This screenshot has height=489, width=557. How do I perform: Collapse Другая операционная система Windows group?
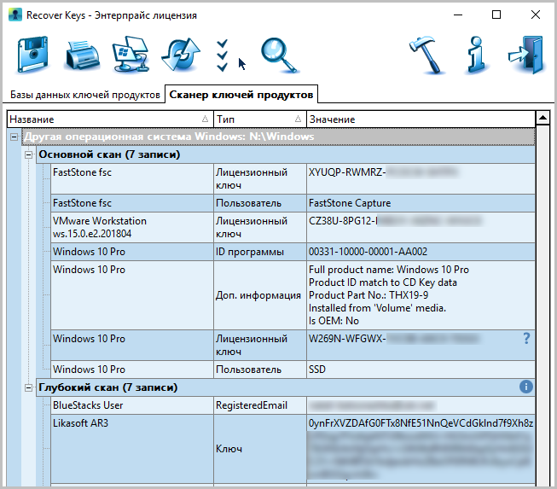(14, 137)
